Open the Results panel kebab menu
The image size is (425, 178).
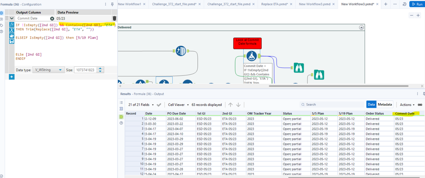(417, 94)
